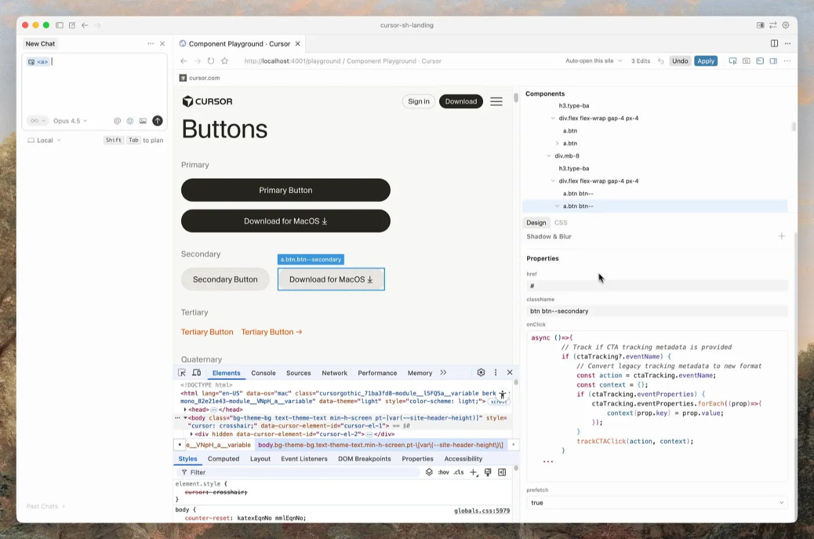Select the Component Playground · Cursor tab
The image size is (814, 539).
pyautogui.click(x=239, y=44)
